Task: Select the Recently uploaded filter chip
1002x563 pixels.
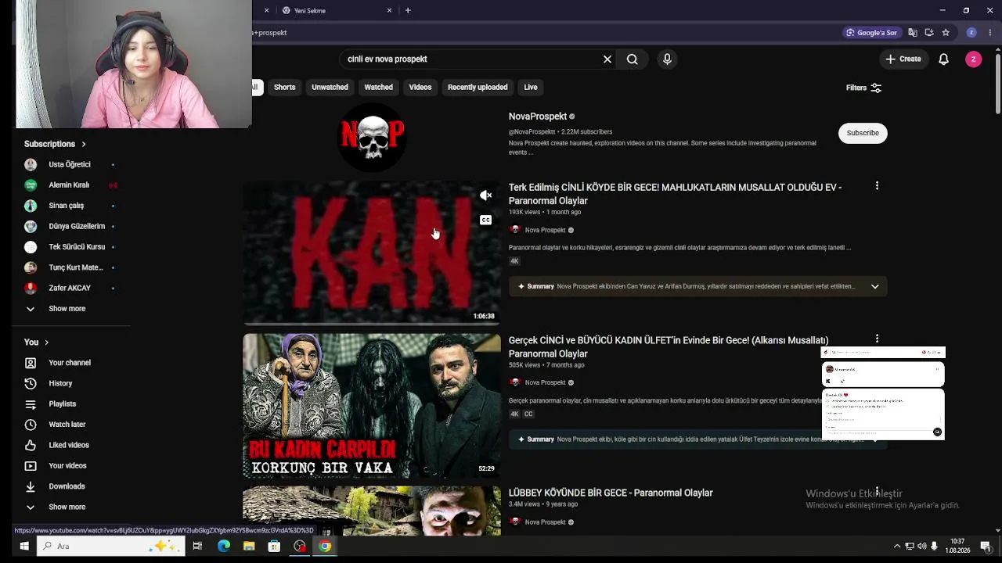Action: pyautogui.click(x=478, y=87)
